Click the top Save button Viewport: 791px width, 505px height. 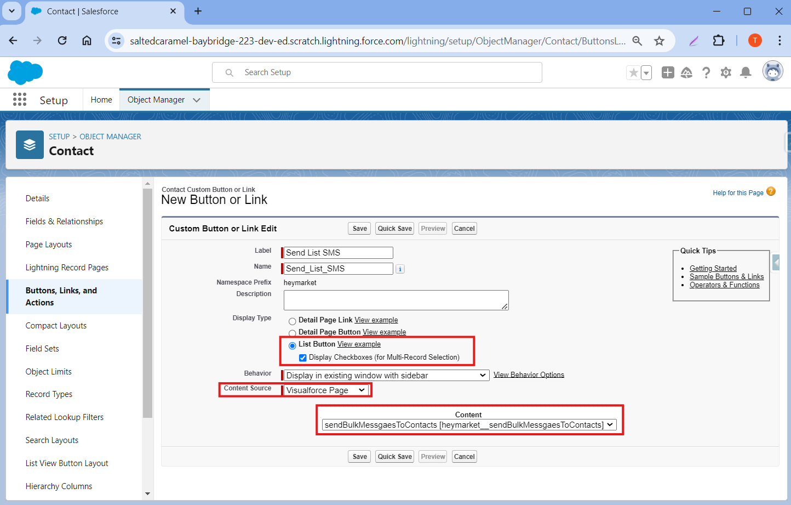(x=359, y=229)
